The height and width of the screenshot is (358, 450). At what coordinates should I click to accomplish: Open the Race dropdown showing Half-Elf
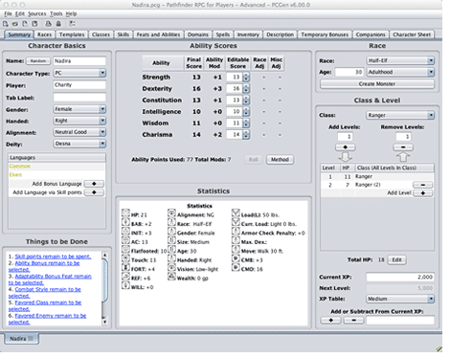pyautogui.click(x=400, y=60)
